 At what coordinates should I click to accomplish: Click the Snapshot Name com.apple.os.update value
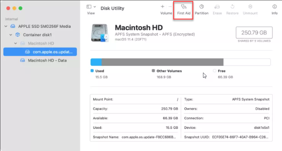pyautogui.click(x=149, y=137)
